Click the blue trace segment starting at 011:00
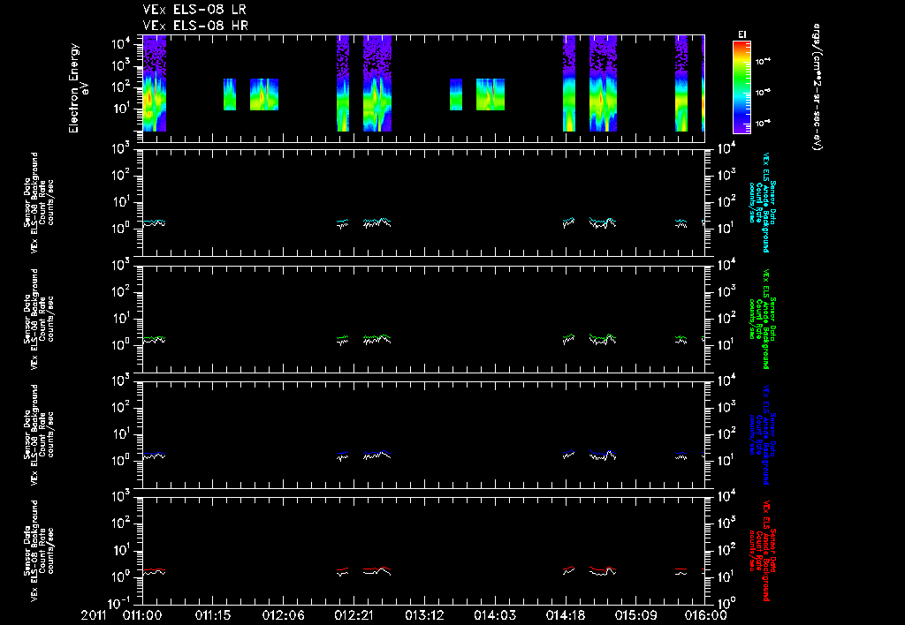The image size is (905, 625). point(154,453)
